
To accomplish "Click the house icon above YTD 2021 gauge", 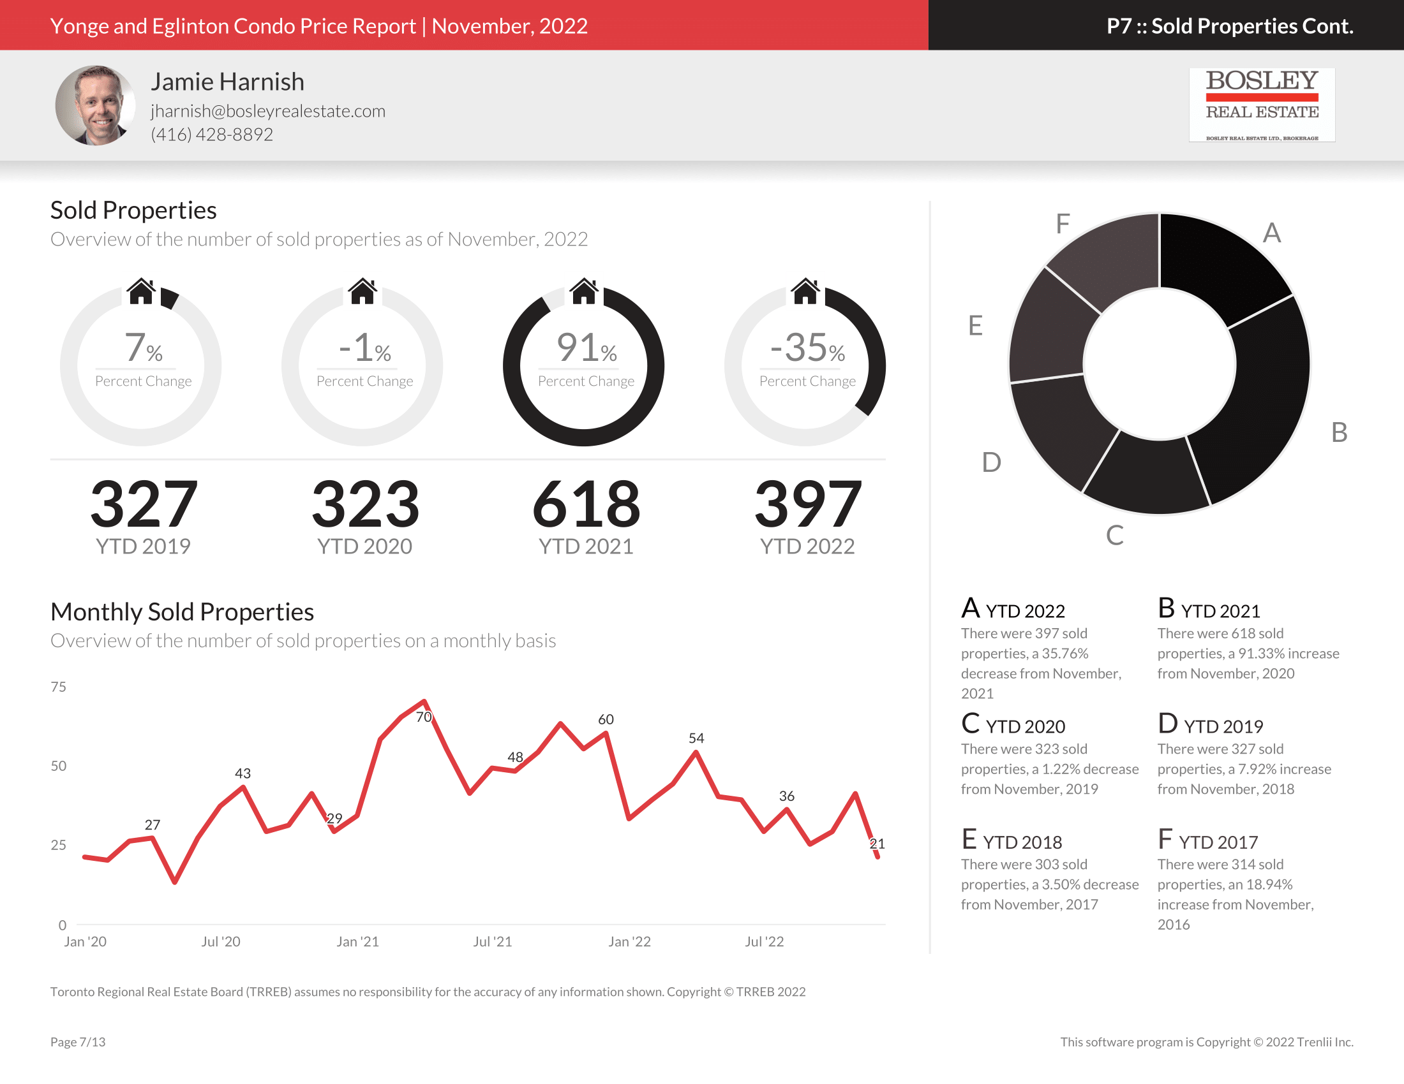I will tap(585, 291).
